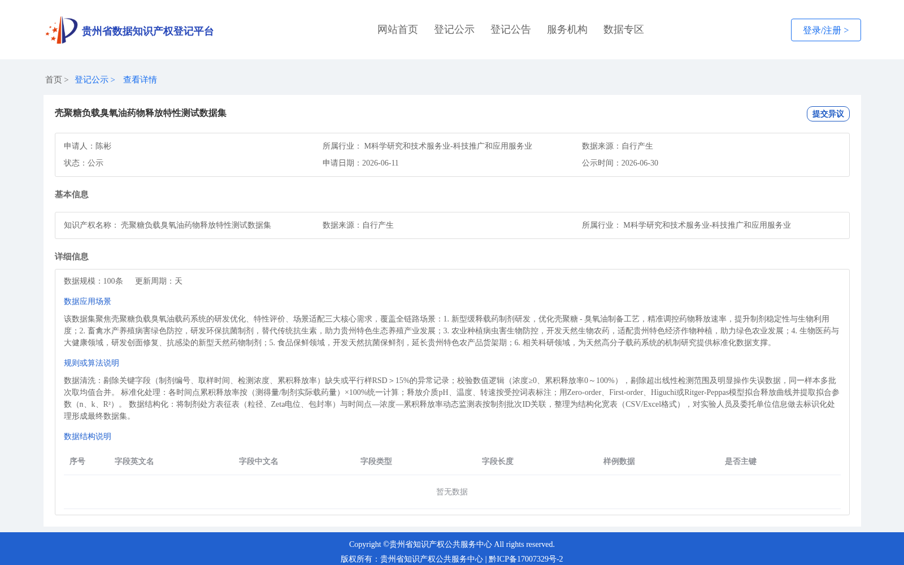Click the Copyright line in the footer
The width and height of the screenshot is (904, 565).
452,544
